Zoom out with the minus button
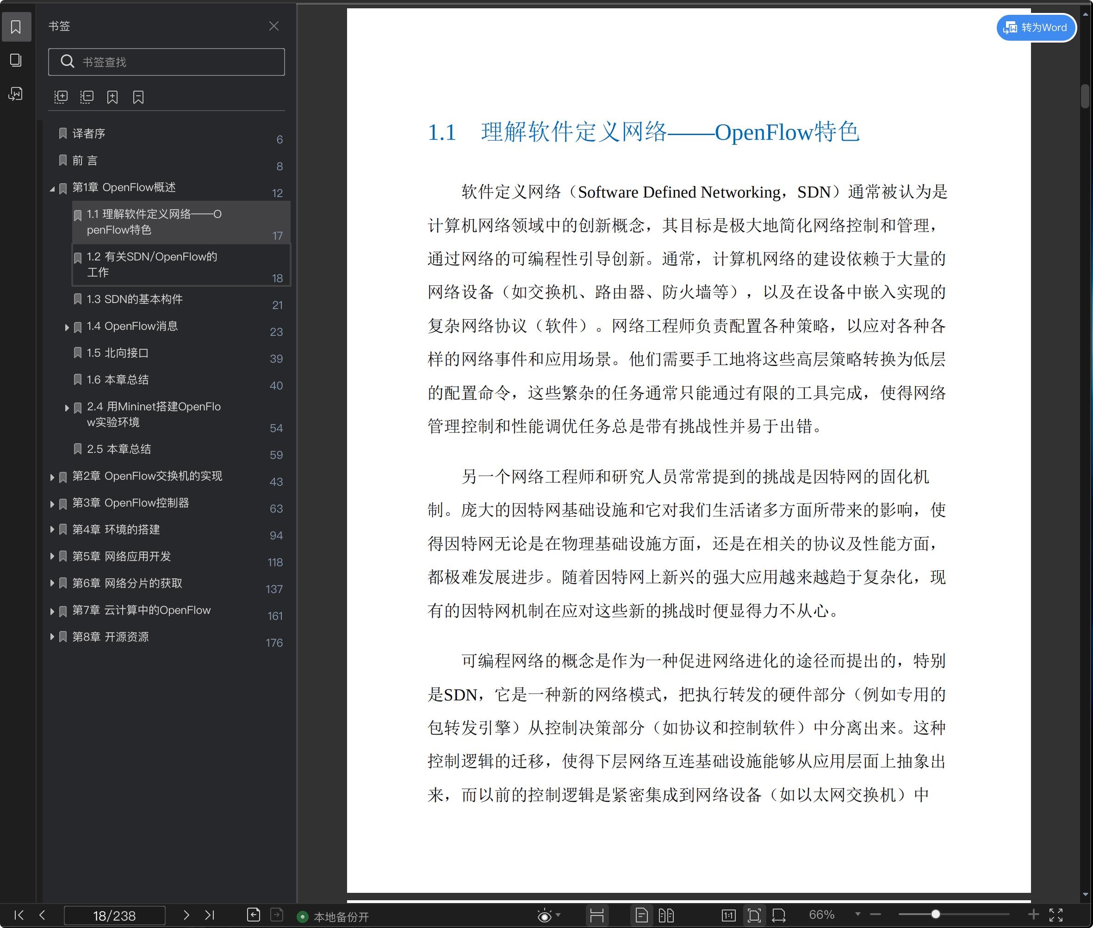Image resolution: width=1093 pixels, height=928 pixels. [876, 915]
